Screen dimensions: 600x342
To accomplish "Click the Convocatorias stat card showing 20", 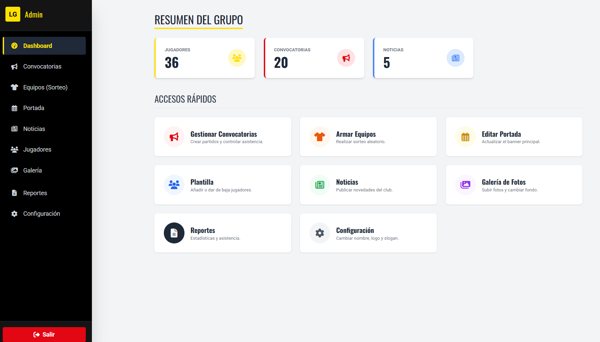I will (314, 58).
